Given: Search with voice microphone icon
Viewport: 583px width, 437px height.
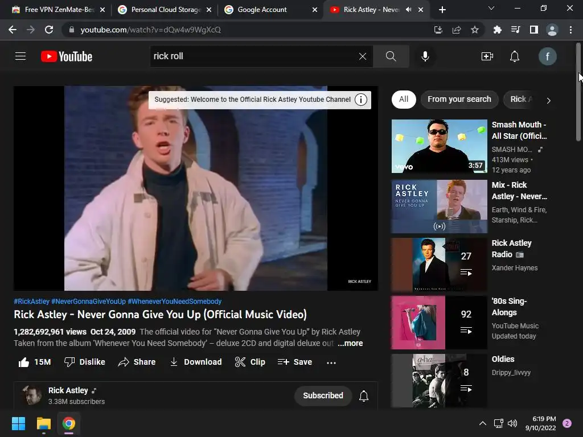Looking at the screenshot, I should click(425, 56).
